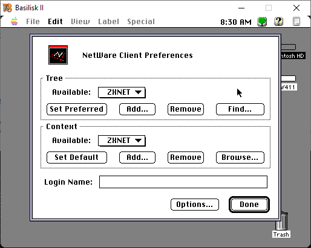The image size is (311, 248).
Task: Click Add... in the Tree section
Action: 137,109
